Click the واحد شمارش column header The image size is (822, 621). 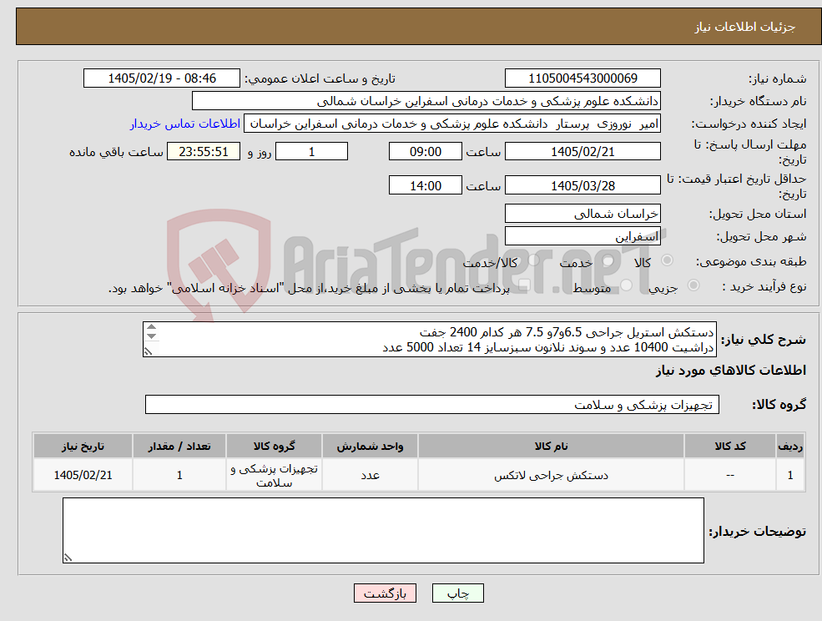tap(371, 447)
